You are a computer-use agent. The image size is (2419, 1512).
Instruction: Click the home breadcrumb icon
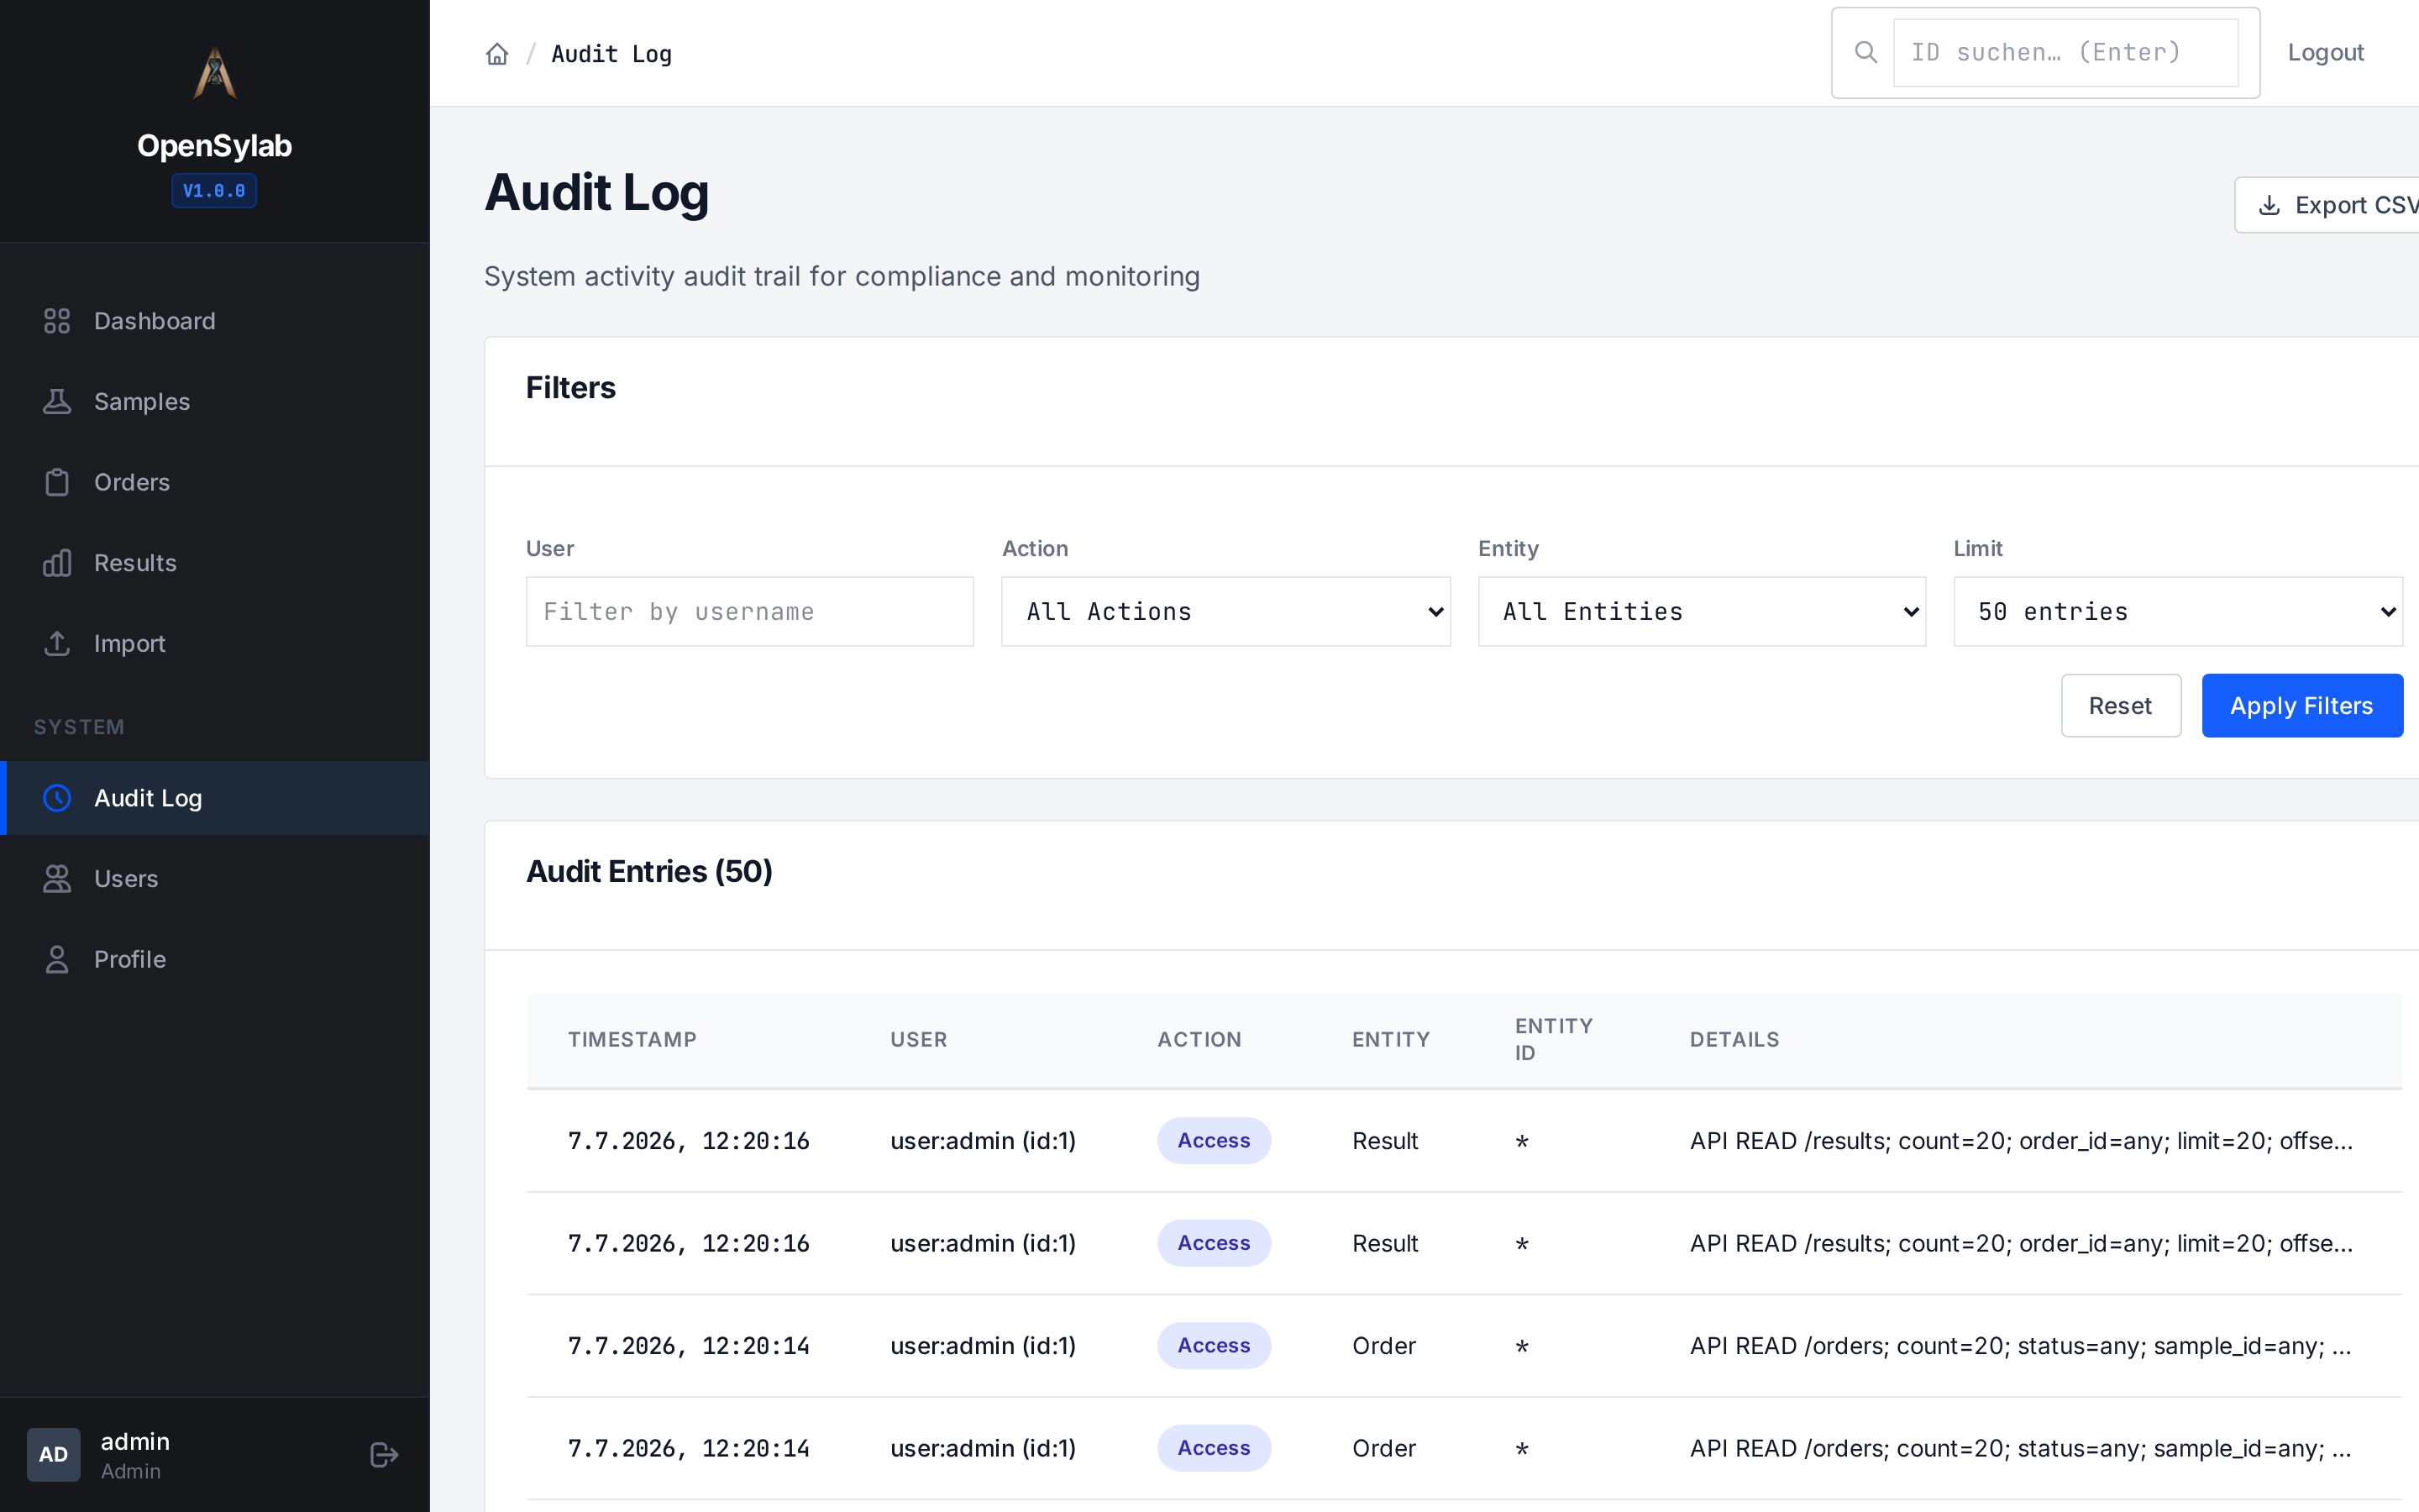pyautogui.click(x=496, y=54)
